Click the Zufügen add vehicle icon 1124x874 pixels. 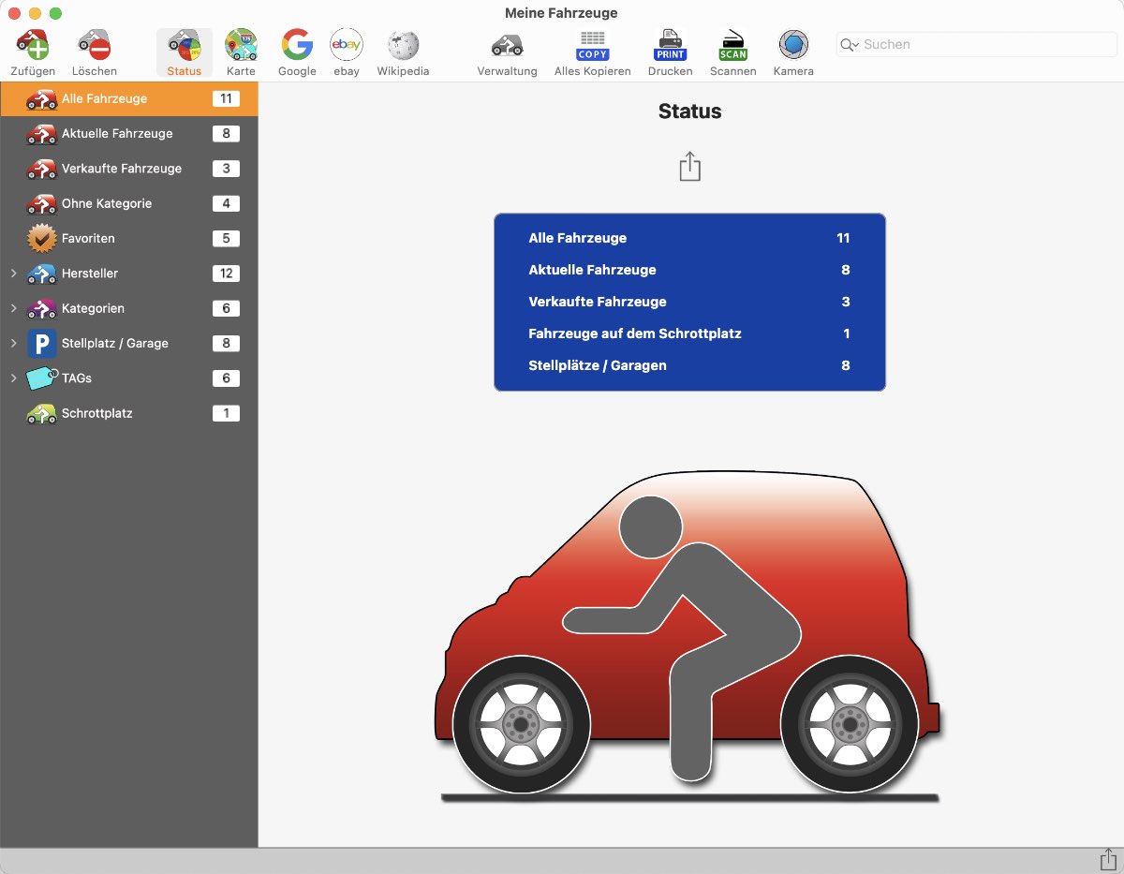pos(33,45)
